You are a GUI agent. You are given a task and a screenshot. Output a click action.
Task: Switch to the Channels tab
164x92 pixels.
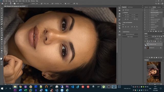(x=159, y=7)
